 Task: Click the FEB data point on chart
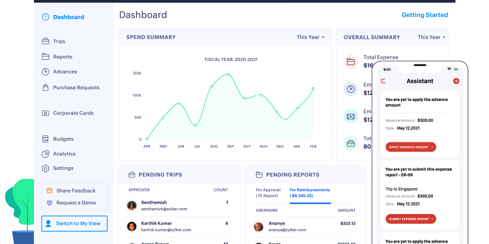pyautogui.click(x=313, y=88)
